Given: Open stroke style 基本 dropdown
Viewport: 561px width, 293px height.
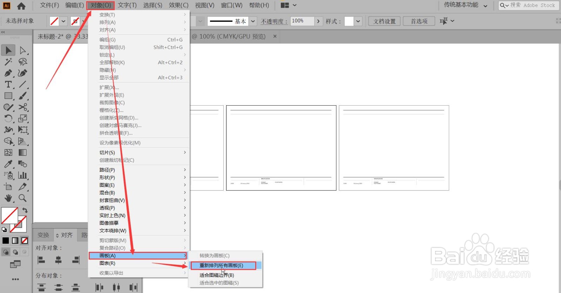Looking at the screenshot, I should click(253, 21).
